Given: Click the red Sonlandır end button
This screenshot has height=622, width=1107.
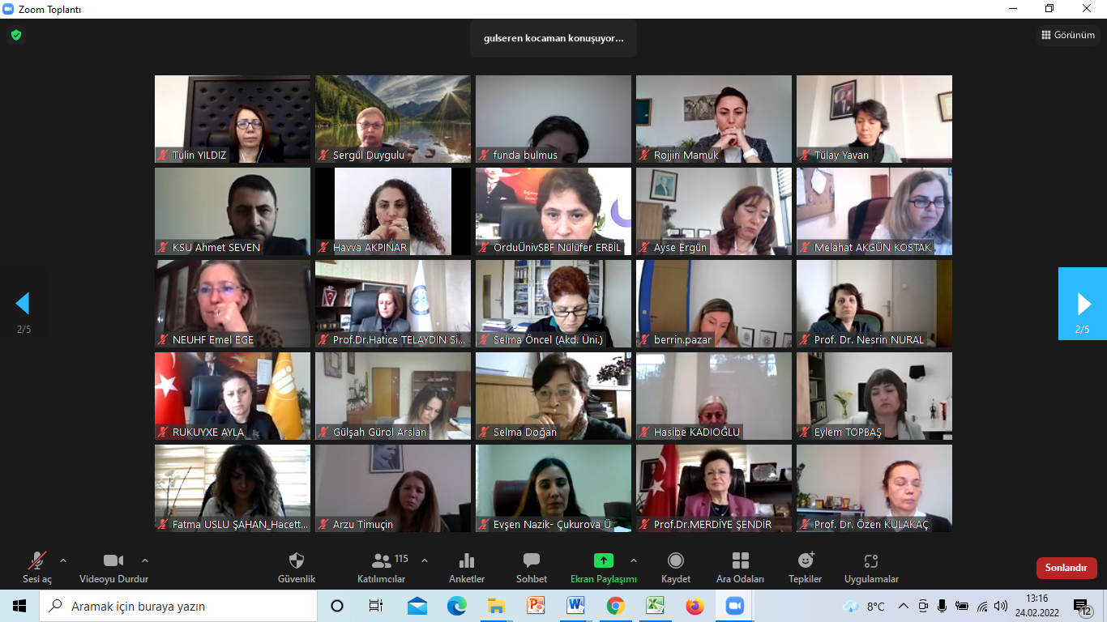Looking at the screenshot, I should 1066,568.
